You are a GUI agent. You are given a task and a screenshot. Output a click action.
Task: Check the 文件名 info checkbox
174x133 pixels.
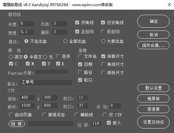pos(80,56)
